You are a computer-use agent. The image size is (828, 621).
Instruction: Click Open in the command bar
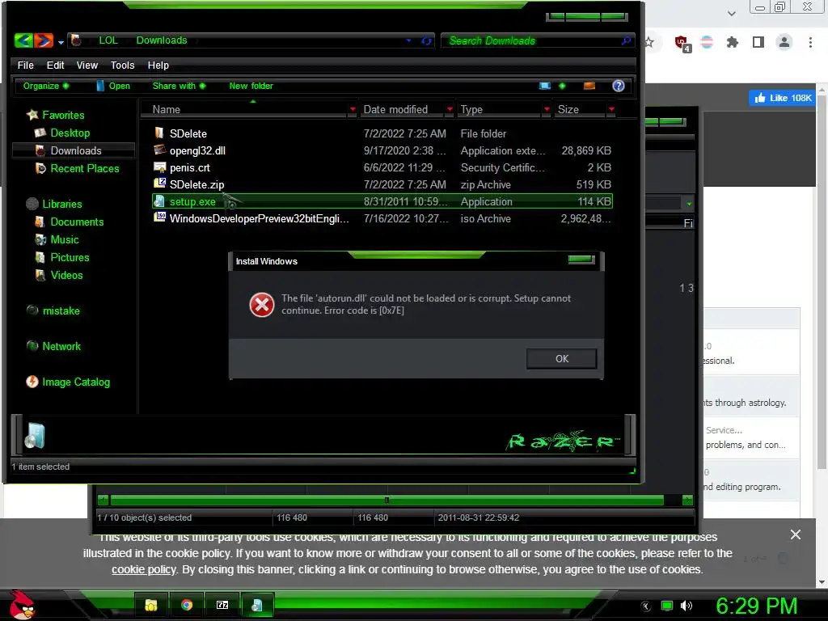113,86
